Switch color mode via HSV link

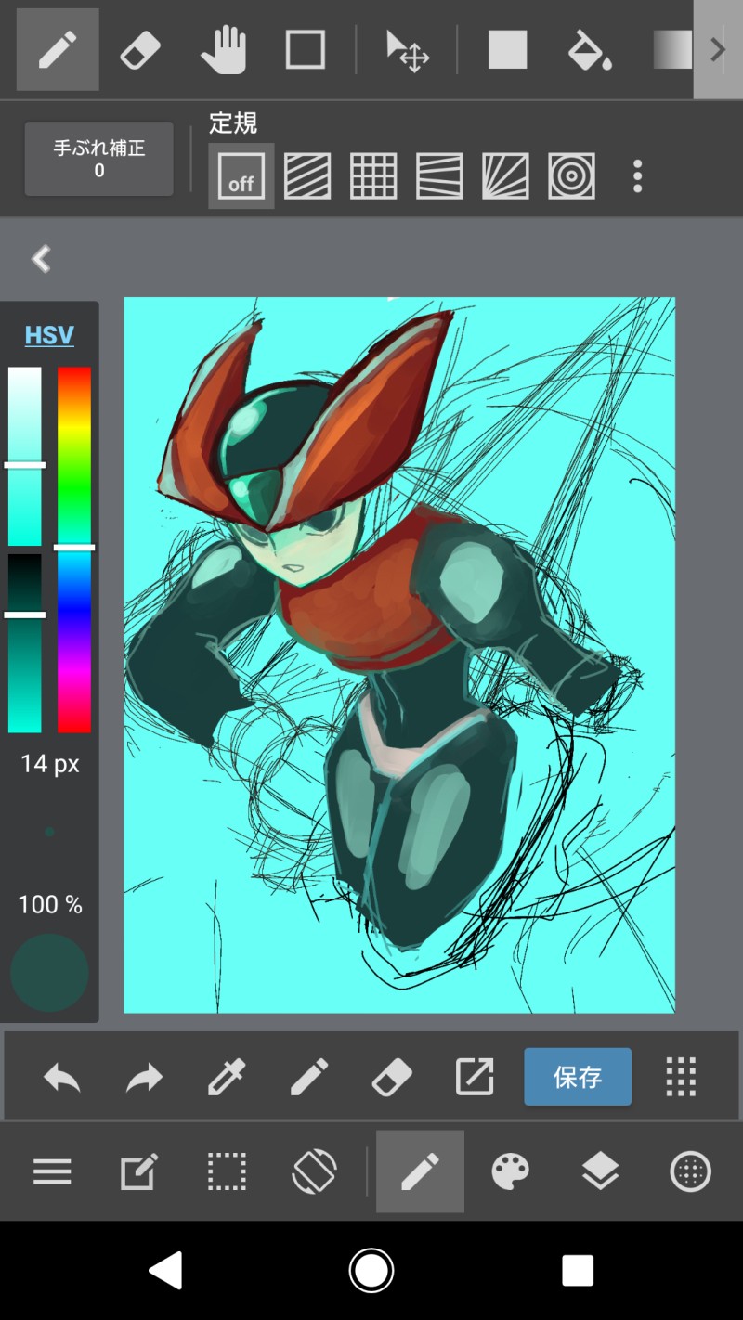pos(49,335)
